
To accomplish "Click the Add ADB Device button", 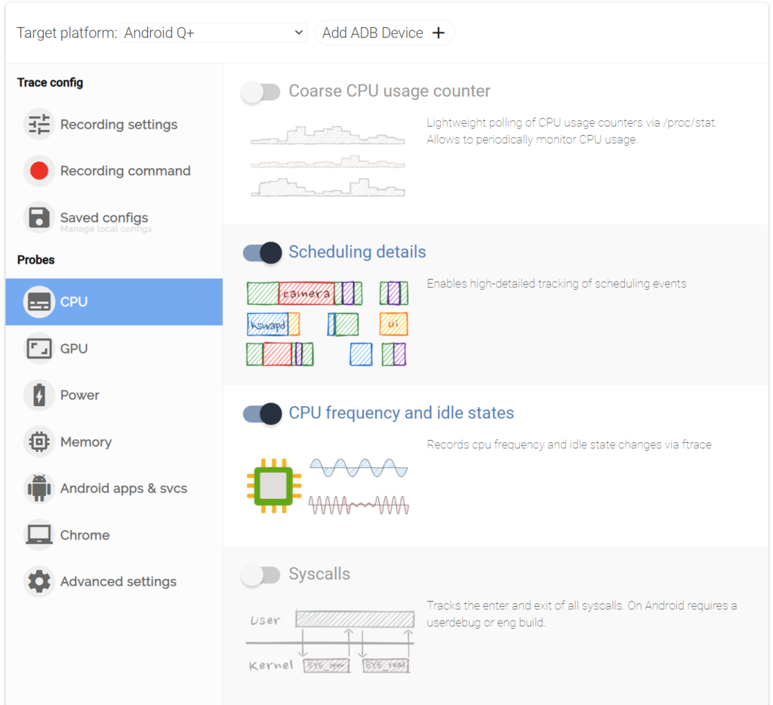I will point(384,33).
